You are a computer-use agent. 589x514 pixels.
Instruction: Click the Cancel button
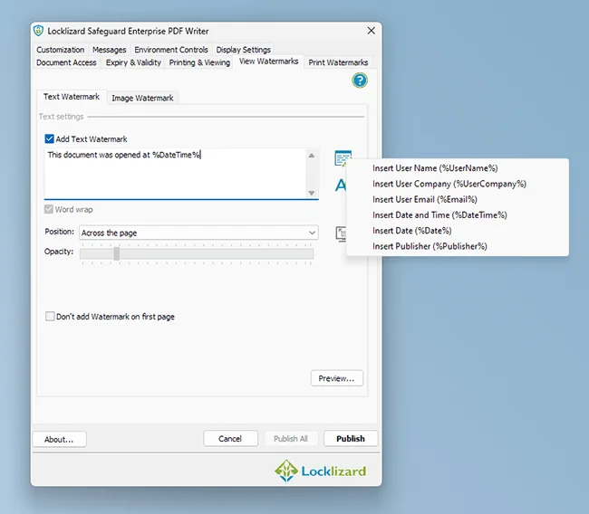coord(230,439)
